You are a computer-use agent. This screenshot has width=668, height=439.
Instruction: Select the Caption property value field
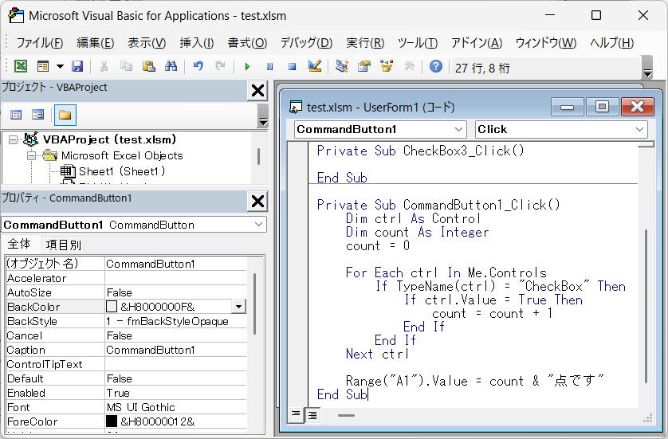(x=175, y=350)
